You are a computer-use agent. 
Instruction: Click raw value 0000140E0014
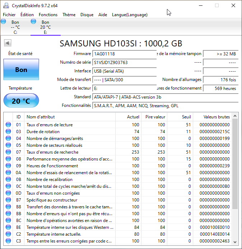[x=215, y=234]
